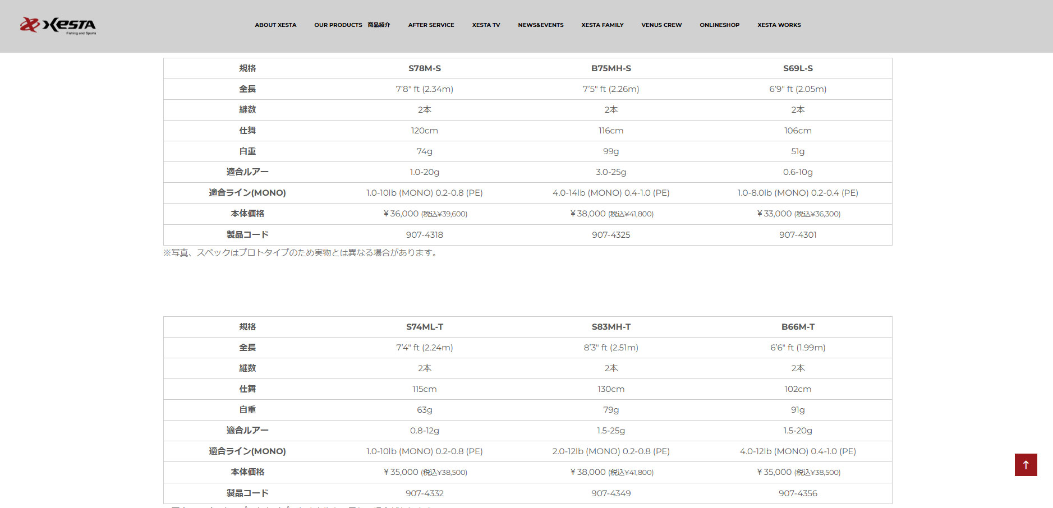1053x508 pixels.
Task: Click the prototype disclaimer note below the S78M-S table
Action: [301, 253]
